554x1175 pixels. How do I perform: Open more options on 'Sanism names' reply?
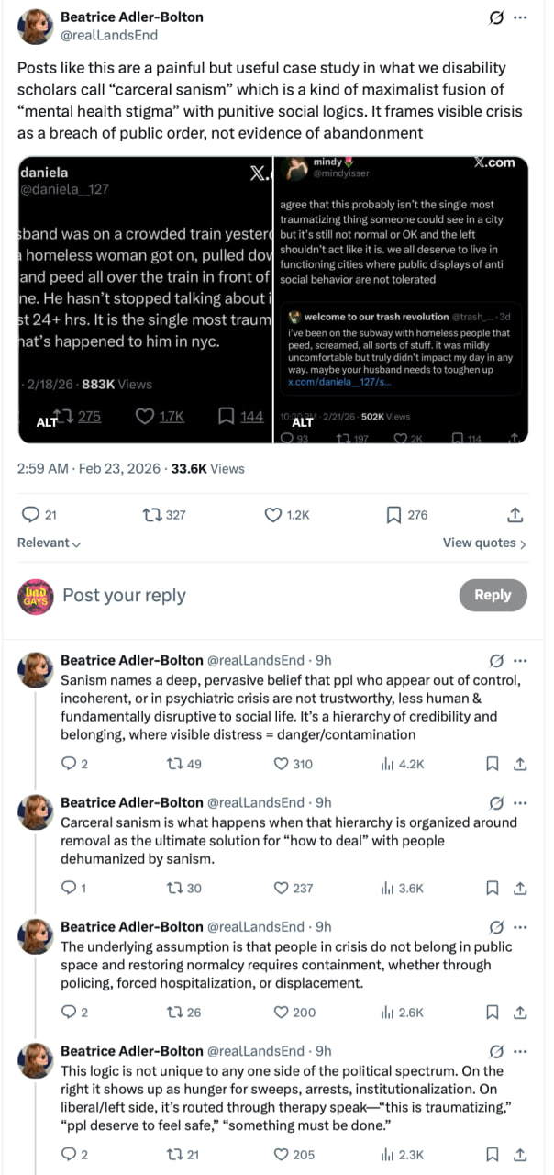pos(520,660)
